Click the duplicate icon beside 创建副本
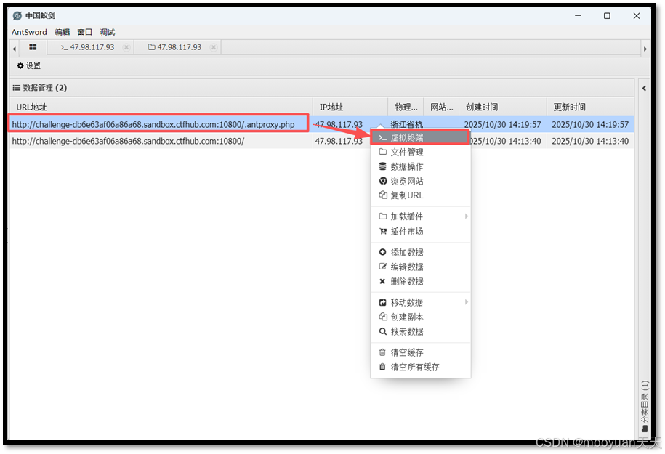This screenshot has width=665, height=454. (382, 317)
